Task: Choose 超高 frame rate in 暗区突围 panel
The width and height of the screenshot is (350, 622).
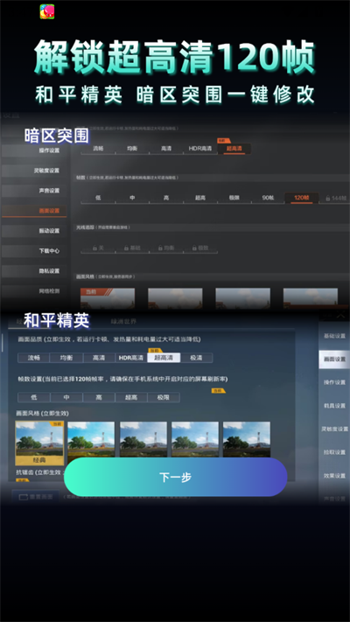Action: [200, 198]
